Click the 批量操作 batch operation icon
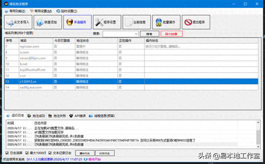 click(x=166, y=22)
